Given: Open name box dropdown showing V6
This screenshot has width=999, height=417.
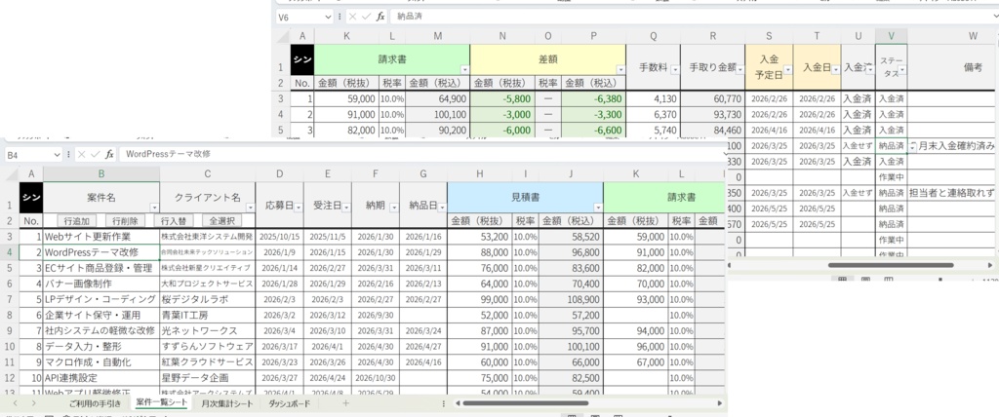Looking at the screenshot, I should [x=328, y=17].
